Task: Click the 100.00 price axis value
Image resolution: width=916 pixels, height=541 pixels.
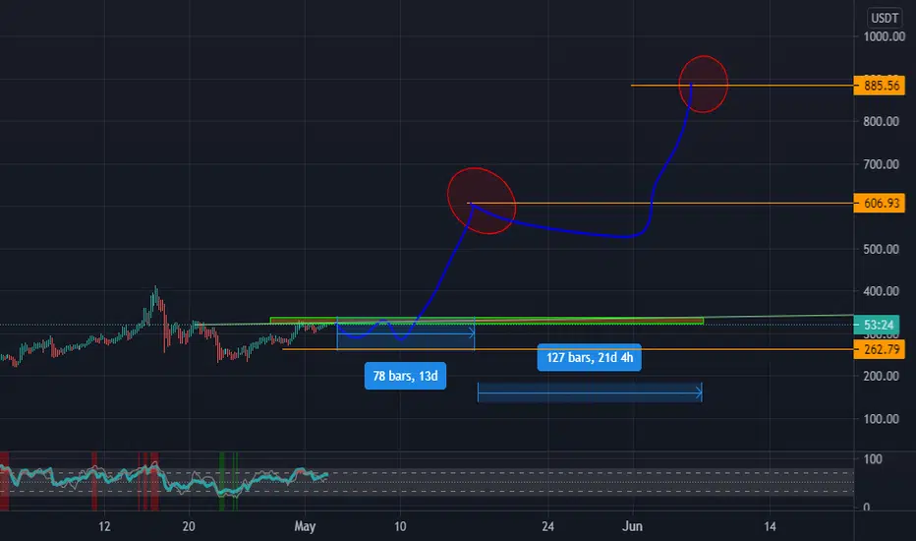Action: click(x=881, y=419)
